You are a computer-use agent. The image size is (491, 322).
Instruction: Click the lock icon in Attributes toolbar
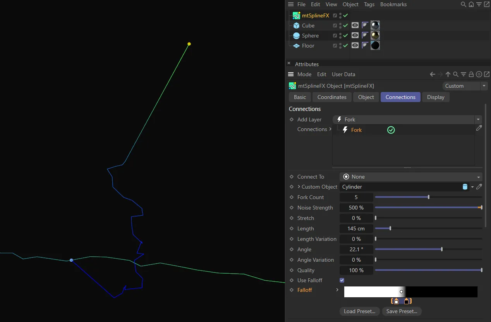471,74
